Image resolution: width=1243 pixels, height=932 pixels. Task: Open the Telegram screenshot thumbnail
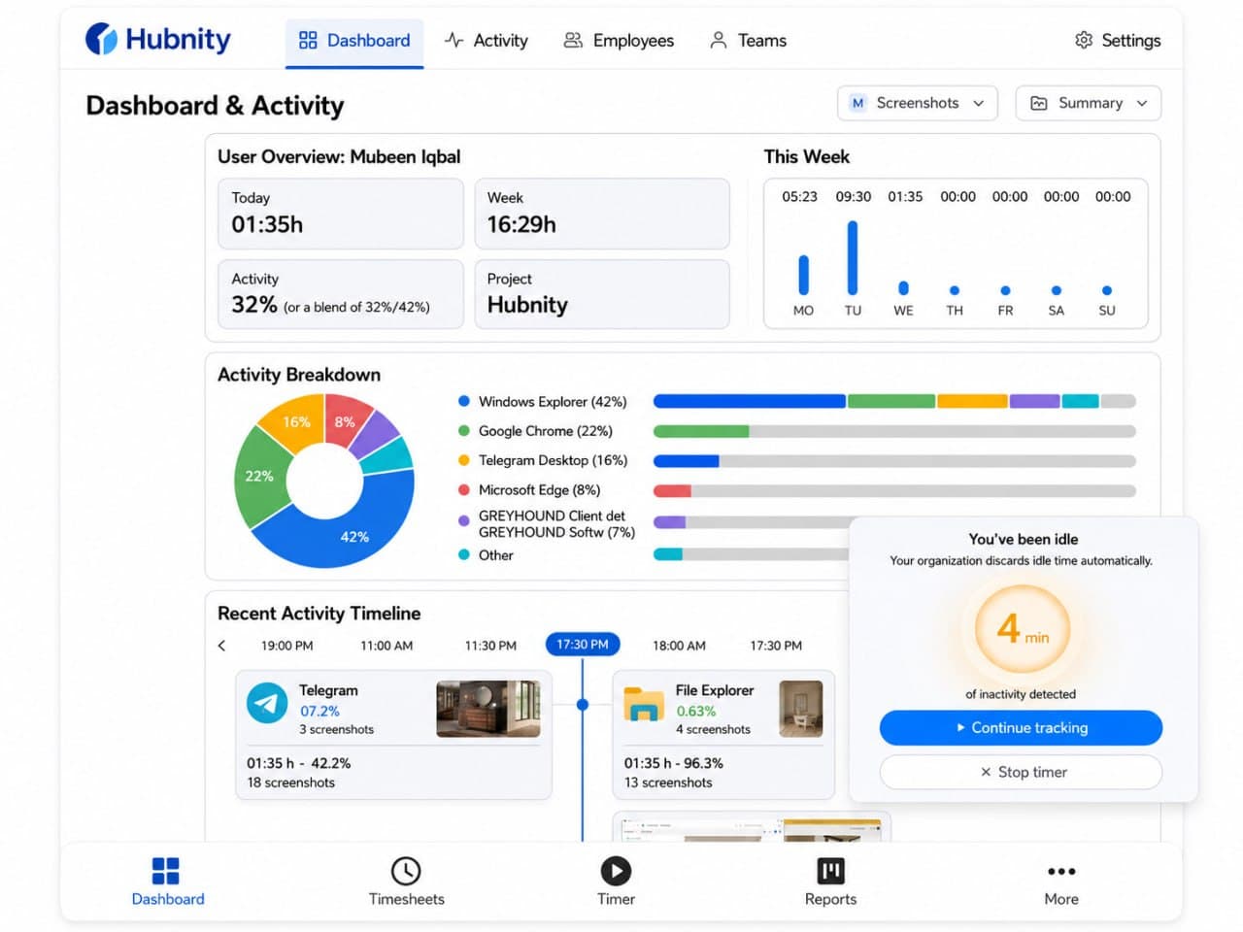pos(488,709)
